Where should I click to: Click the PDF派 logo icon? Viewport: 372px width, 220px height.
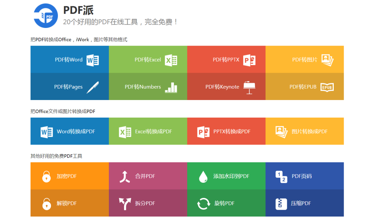tap(46, 16)
